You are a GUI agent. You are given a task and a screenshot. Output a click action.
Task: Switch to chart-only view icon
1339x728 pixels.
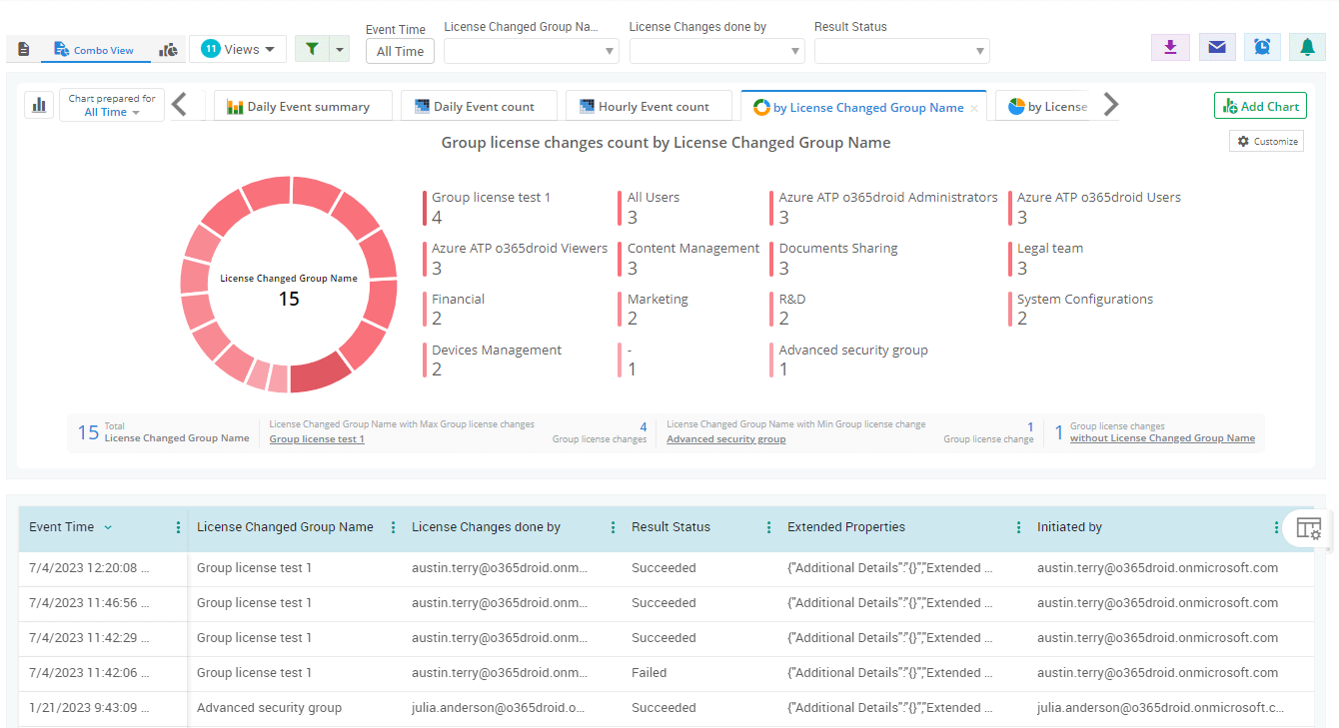point(169,49)
